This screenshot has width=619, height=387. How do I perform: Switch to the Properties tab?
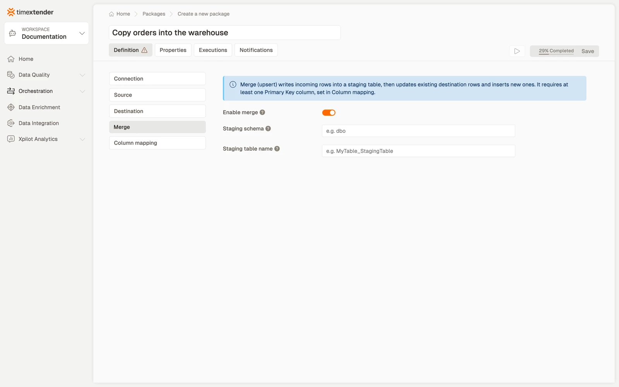pos(173,50)
